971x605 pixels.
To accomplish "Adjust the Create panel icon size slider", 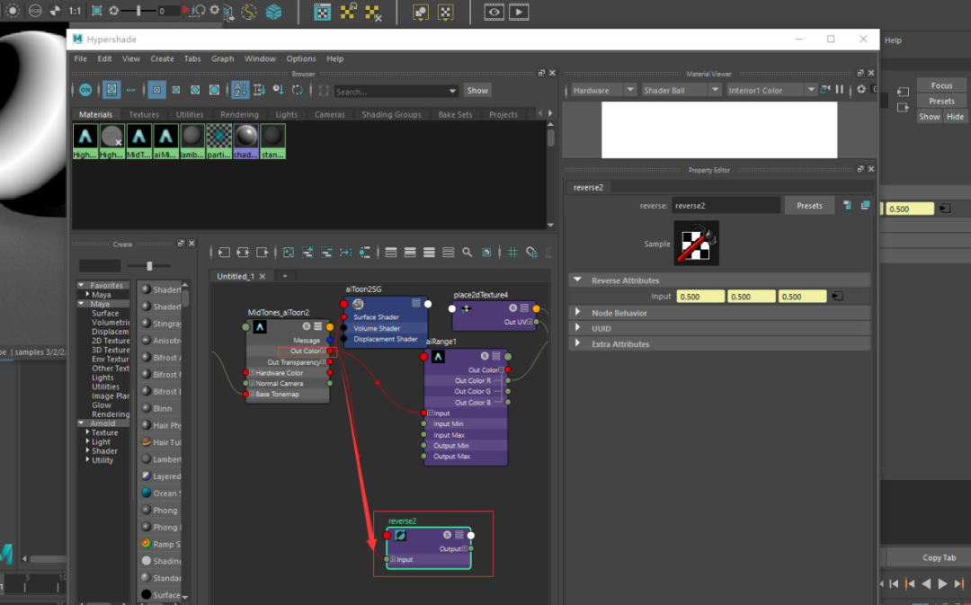I will 149,266.
